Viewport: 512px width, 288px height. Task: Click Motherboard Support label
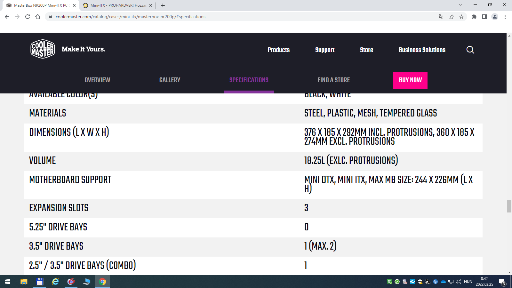pos(70,180)
